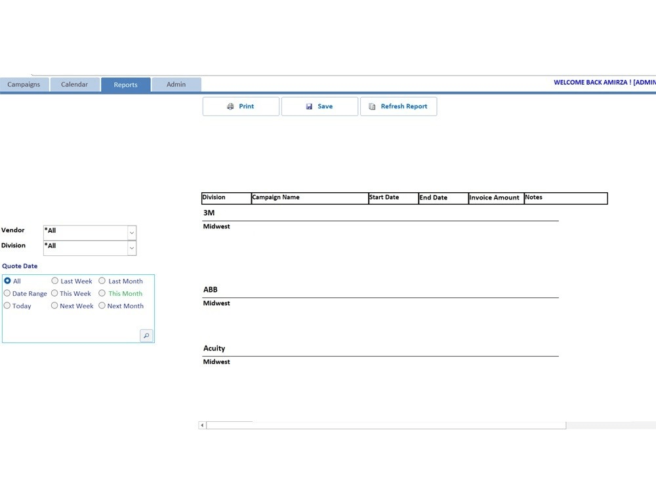This screenshot has width=656, height=492.
Task: Select the Reports tab
Action: click(x=125, y=85)
